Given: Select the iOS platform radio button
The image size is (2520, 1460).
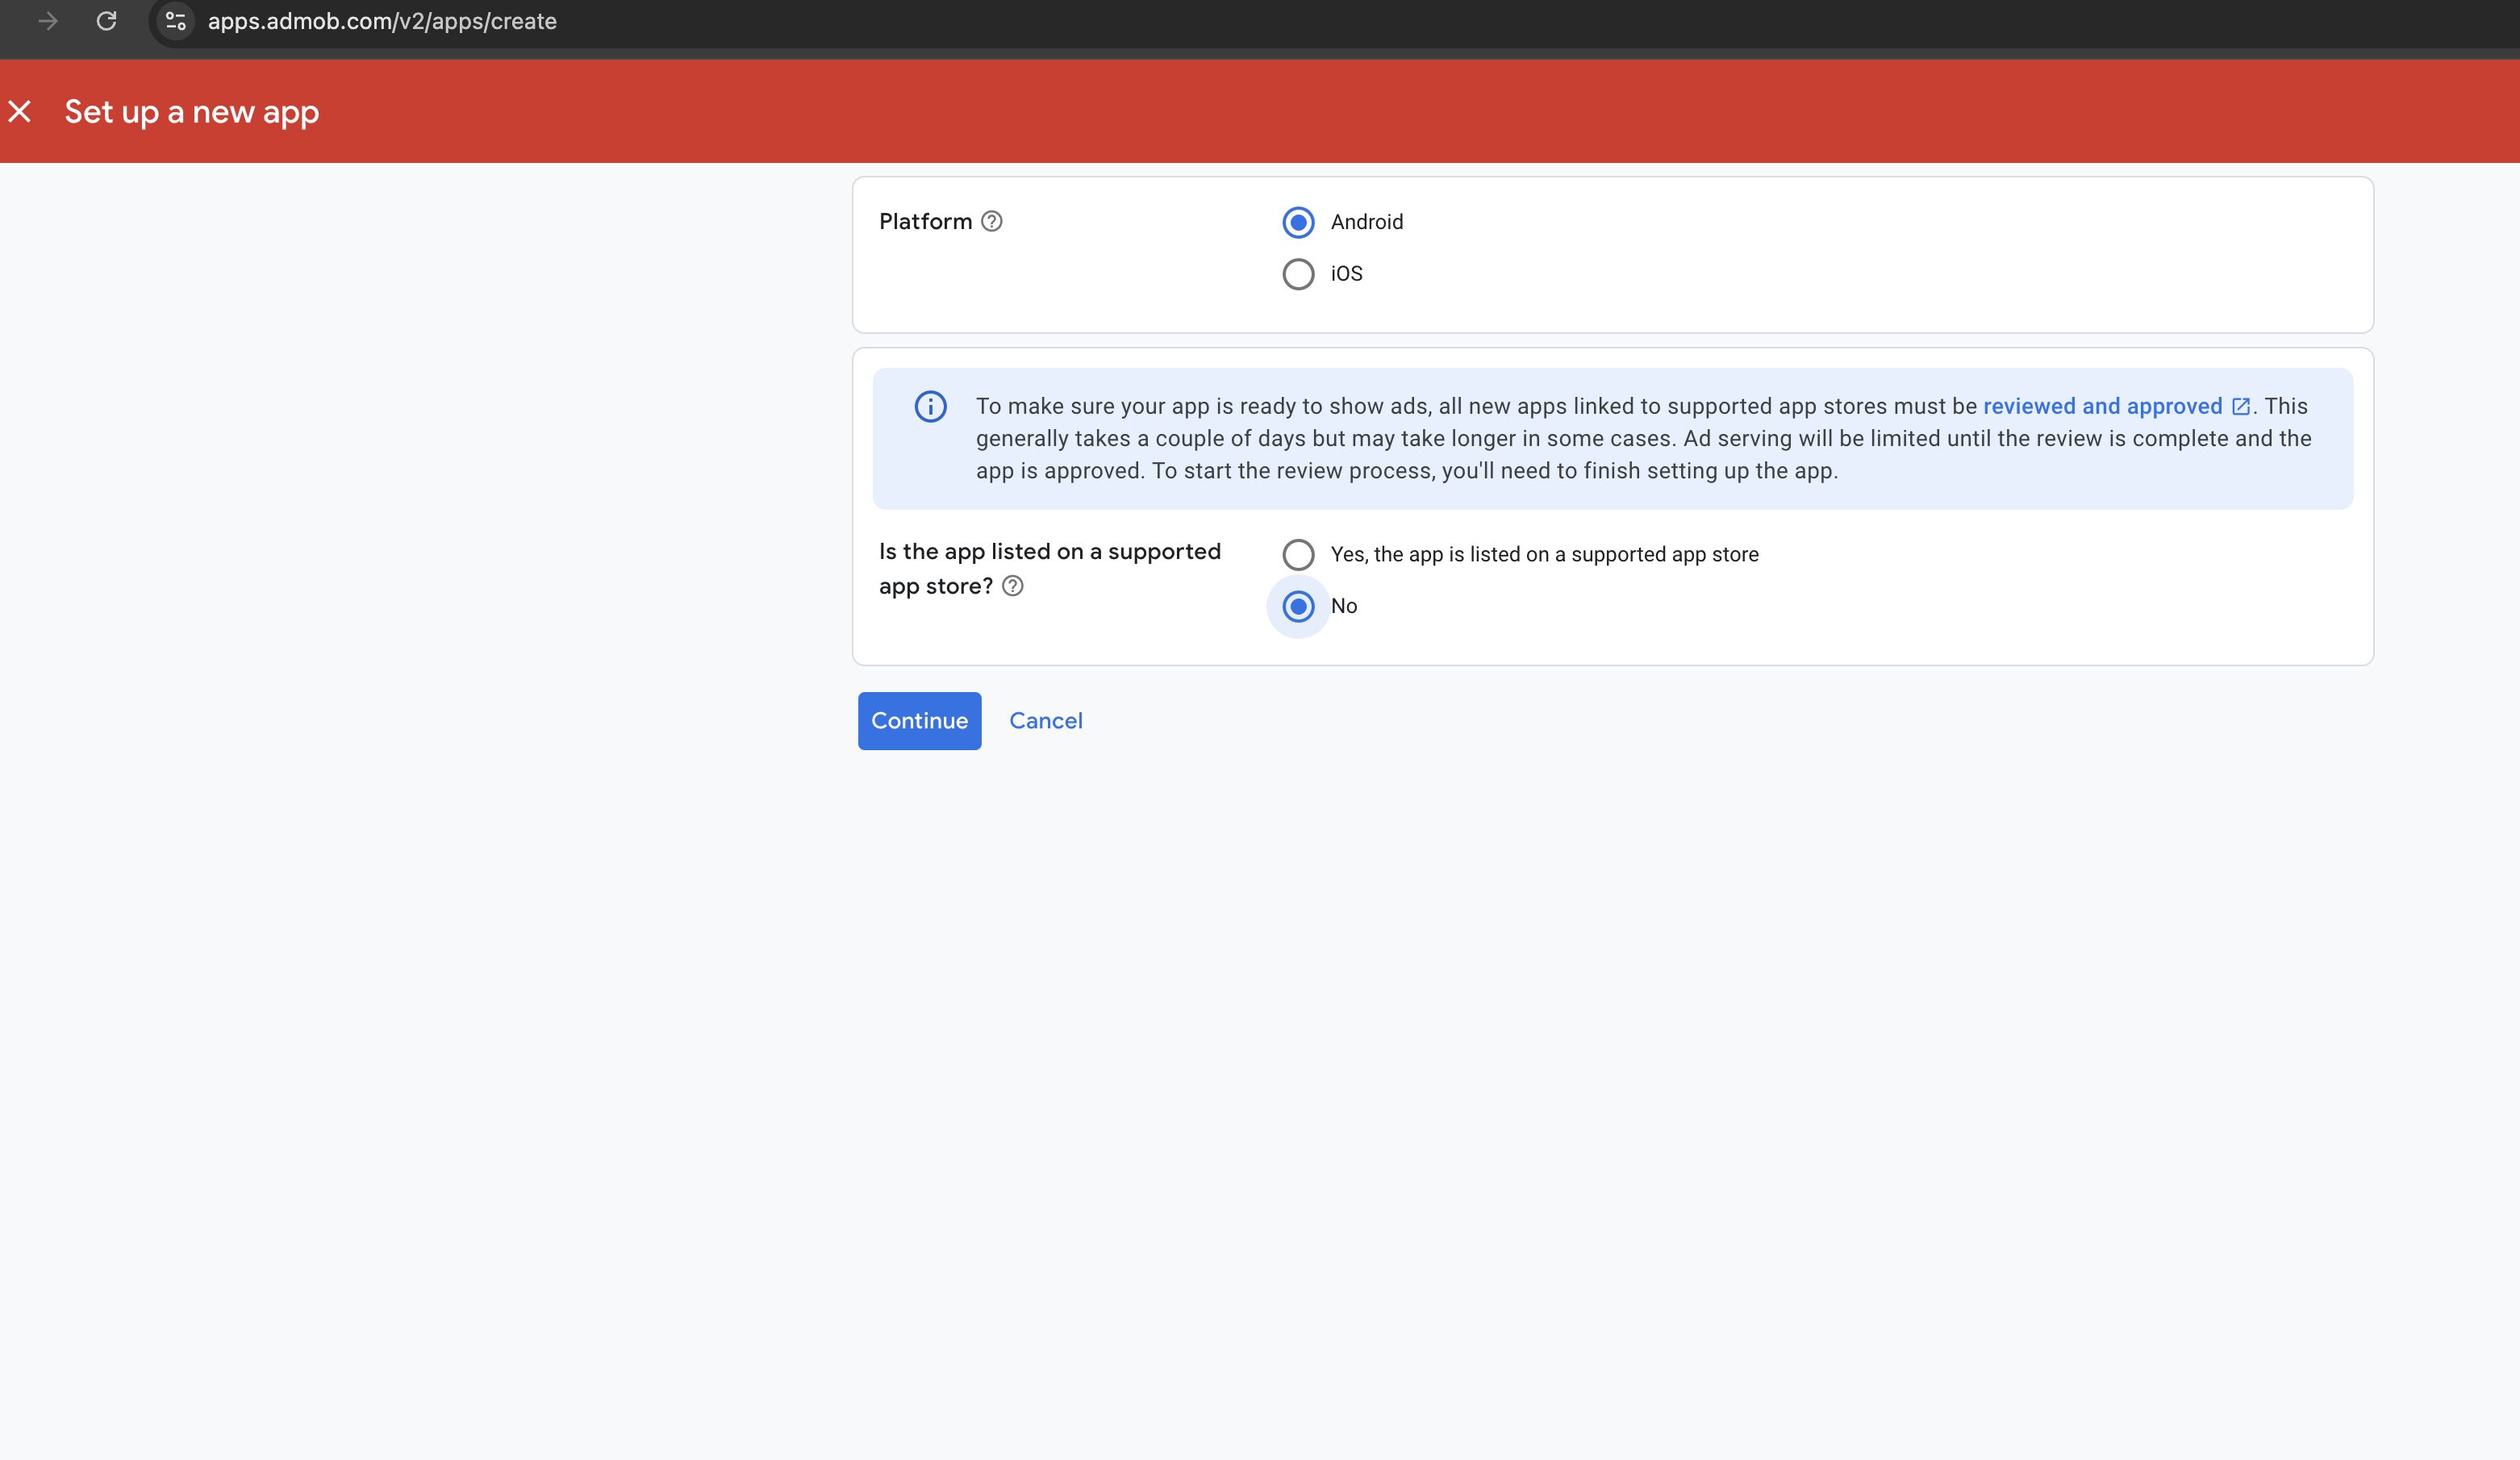Looking at the screenshot, I should coord(1298,274).
